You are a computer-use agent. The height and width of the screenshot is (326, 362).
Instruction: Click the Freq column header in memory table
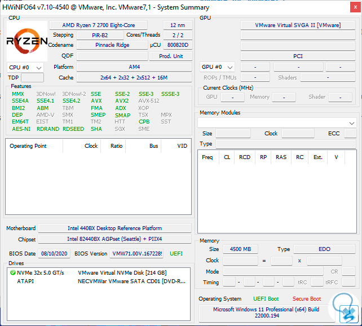pos(209,157)
